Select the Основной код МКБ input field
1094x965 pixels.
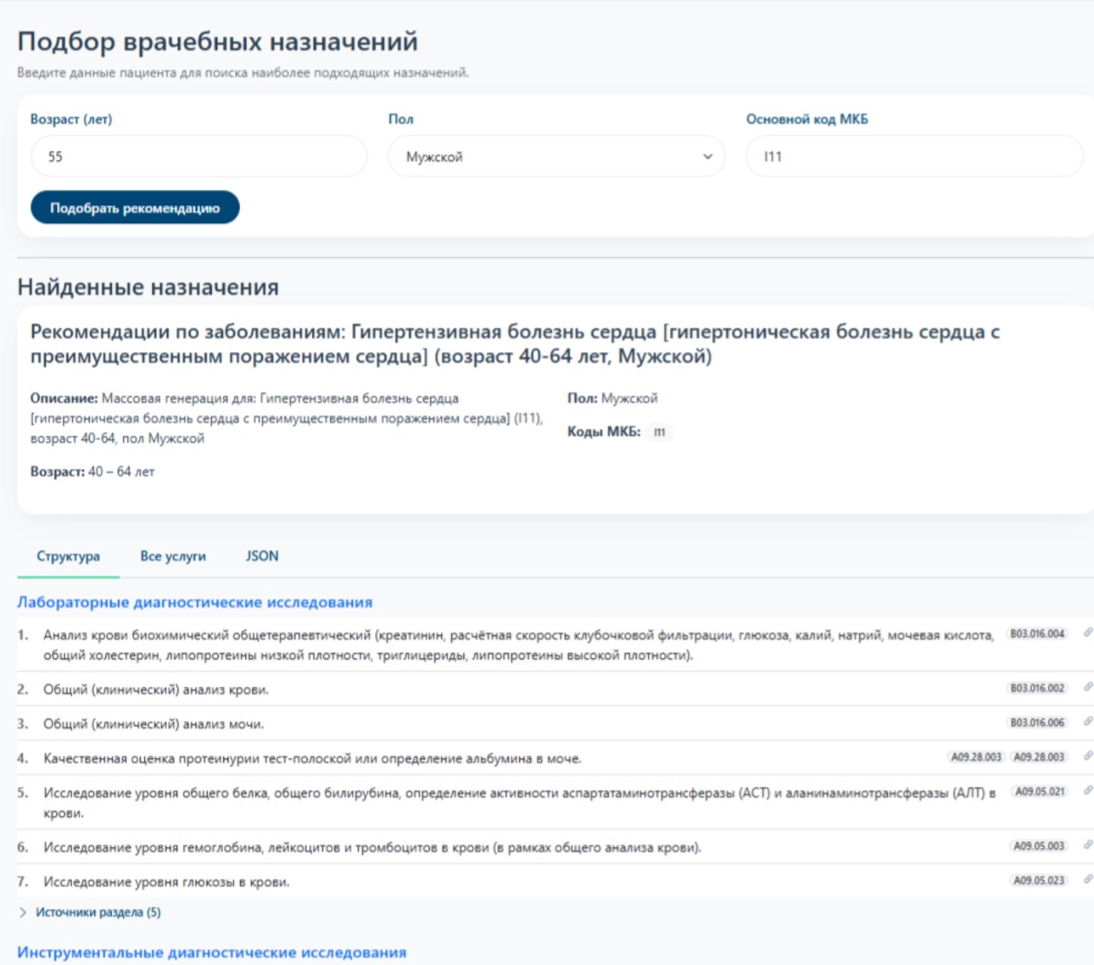tap(913, 156)
